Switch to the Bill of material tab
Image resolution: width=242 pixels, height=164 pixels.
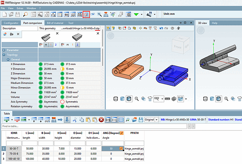[55, 23]
